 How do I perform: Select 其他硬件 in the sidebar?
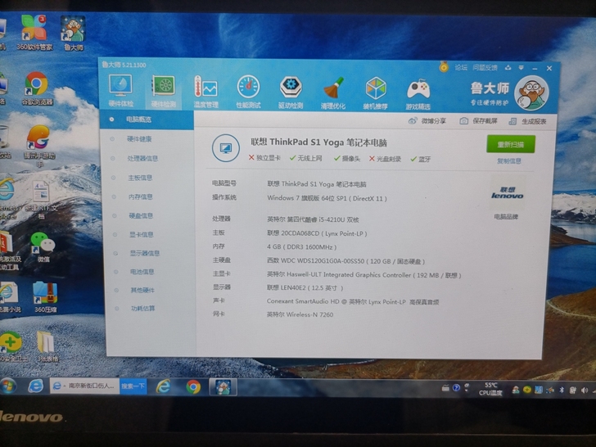pyautogui.click(x=142, y=290)
